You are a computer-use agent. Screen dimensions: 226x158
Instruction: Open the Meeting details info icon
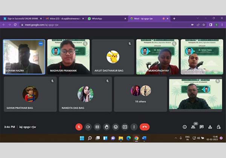pos(185,127)
